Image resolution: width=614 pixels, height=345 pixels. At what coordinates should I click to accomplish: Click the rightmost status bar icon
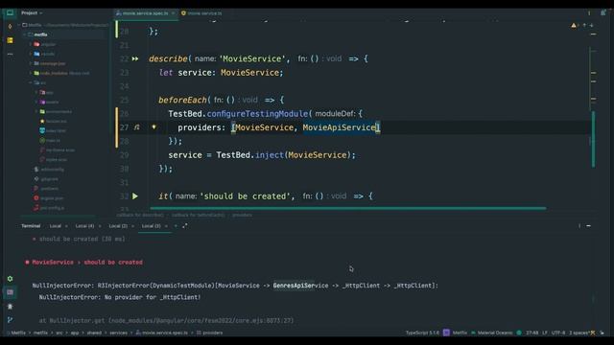(x=602, y=333)
